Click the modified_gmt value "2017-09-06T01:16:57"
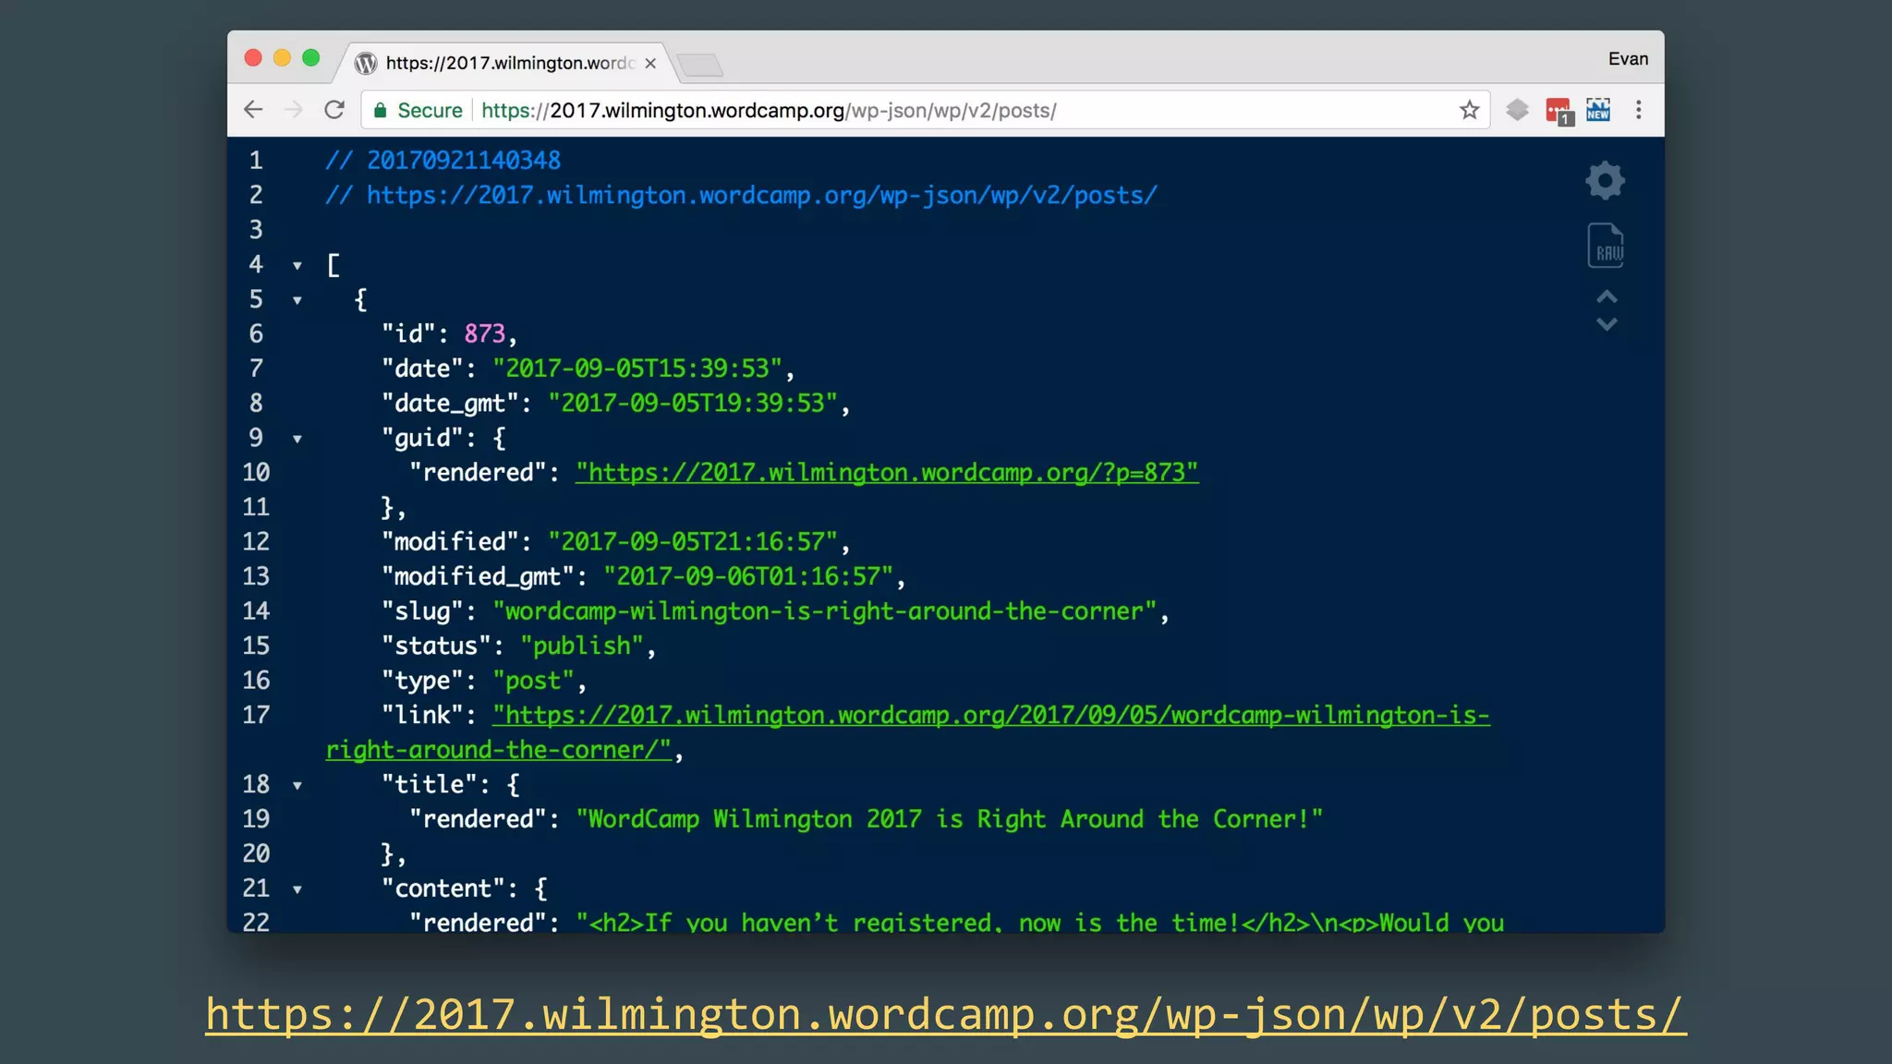1892x1064 pixels. [x=748, y=576]
